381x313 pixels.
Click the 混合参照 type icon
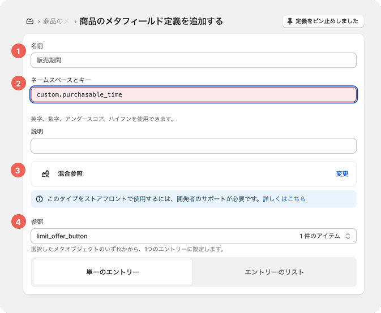pyautogui.click(x=45, y=174)
